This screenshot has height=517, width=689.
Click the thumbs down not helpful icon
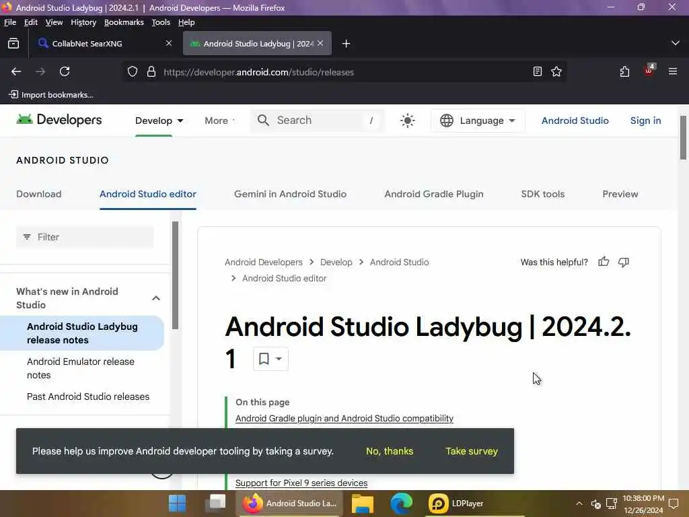click(x=624, y=263)
